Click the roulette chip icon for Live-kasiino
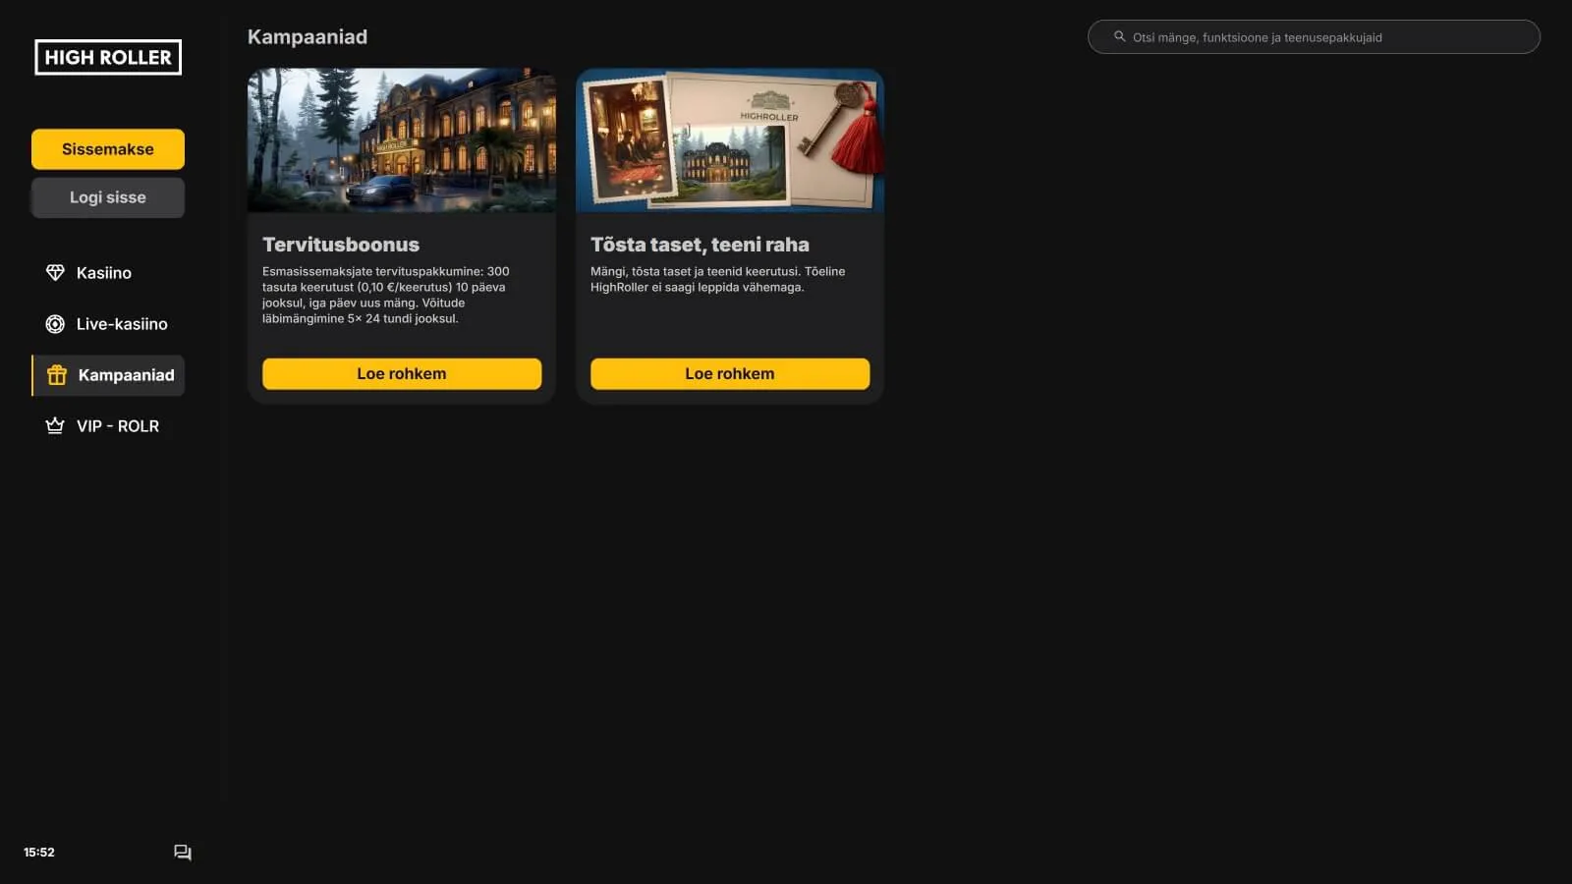1572x884 pixels. pos(55,324)
